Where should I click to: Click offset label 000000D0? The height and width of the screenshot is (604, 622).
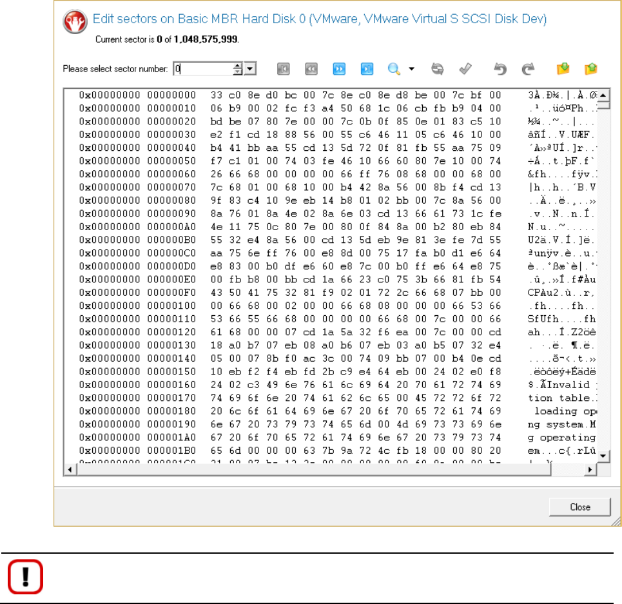click(x=171, y=266)
